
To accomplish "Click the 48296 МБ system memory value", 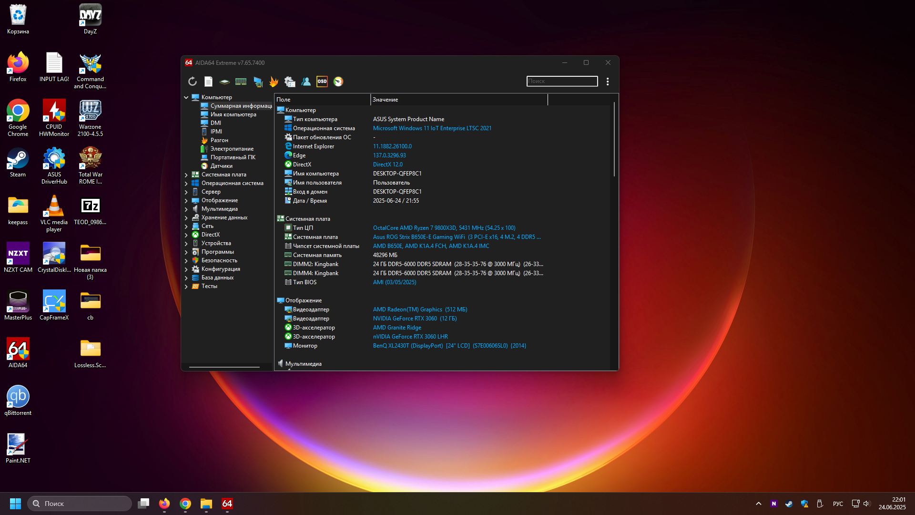I will (385, 255).
